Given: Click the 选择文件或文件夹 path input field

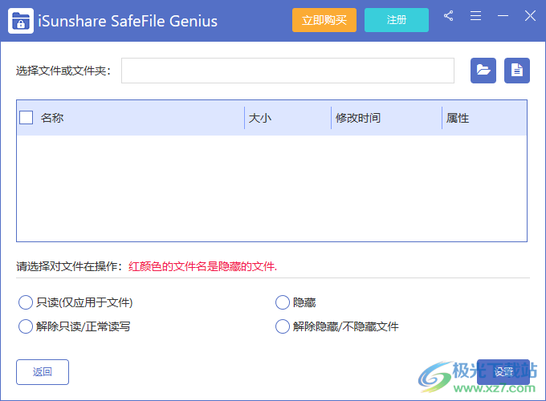Looking at the screenshot, I should [287, 71].
